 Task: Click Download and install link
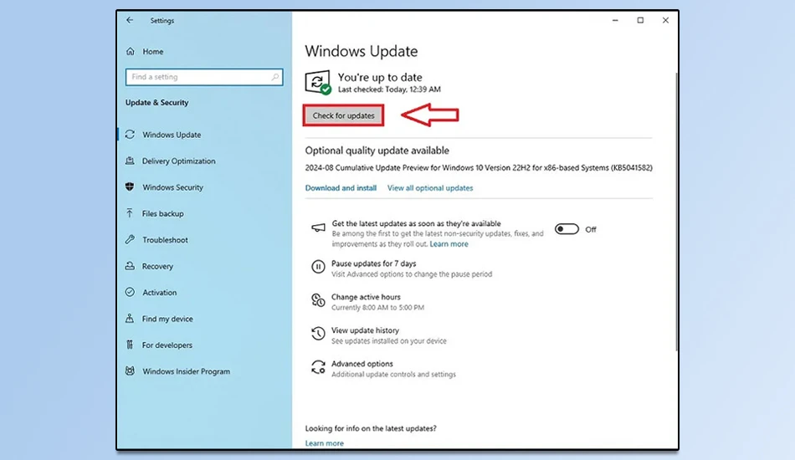341,188
